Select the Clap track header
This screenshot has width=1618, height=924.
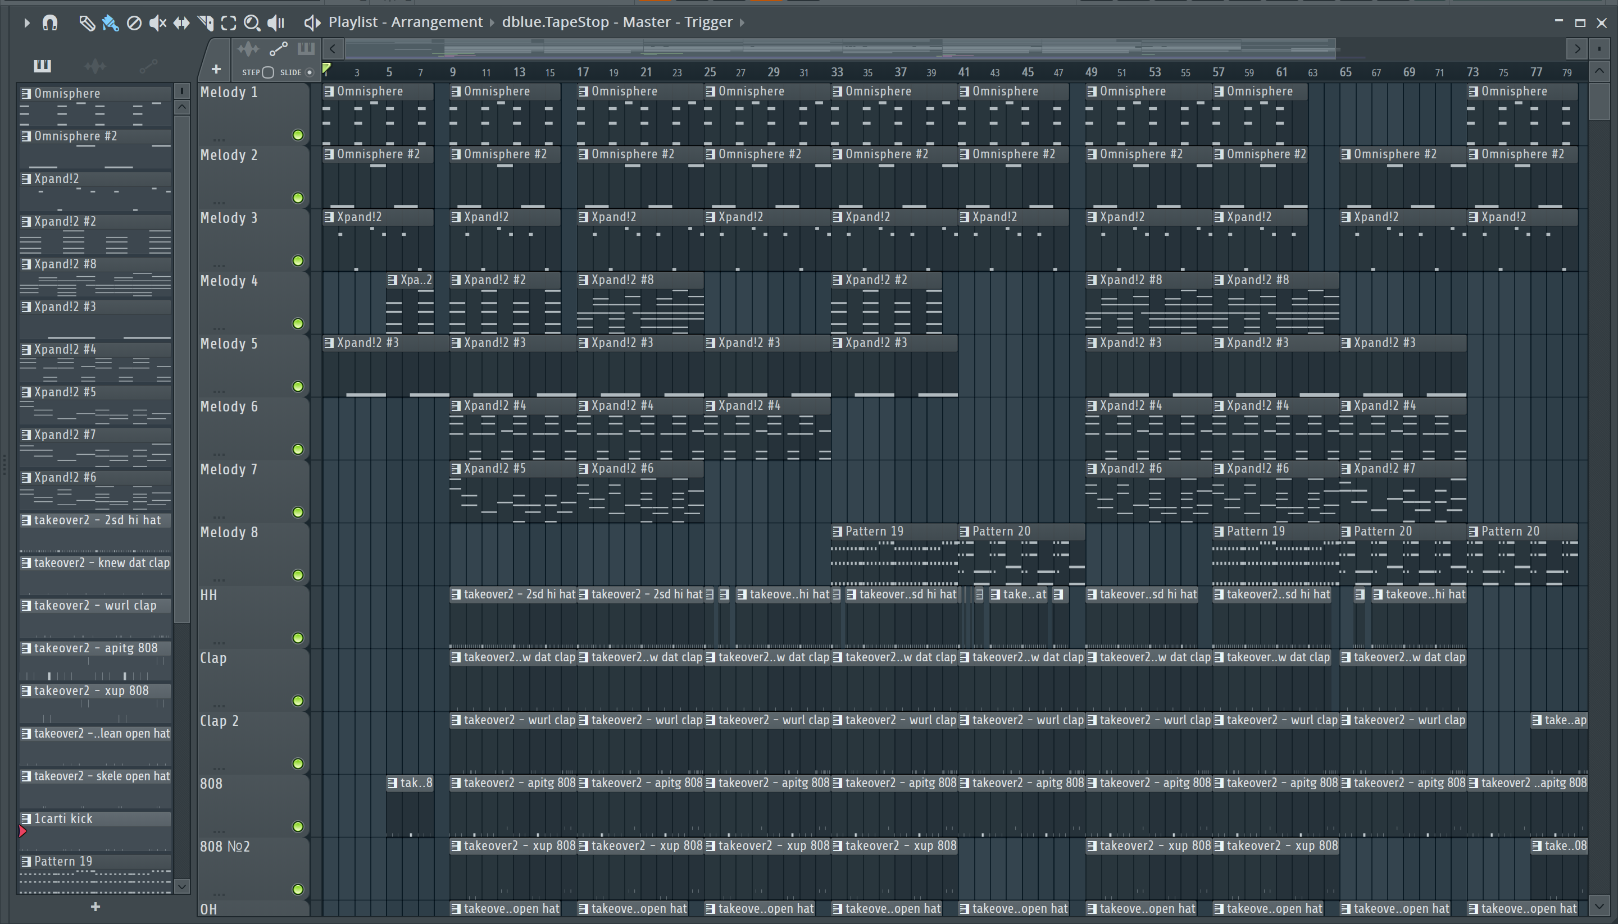tap(253, 680)
